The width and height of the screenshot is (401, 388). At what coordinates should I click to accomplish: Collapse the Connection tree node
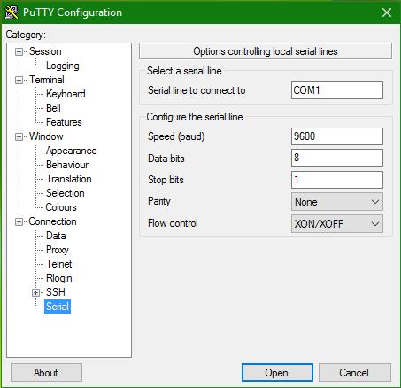pos(19,222)
